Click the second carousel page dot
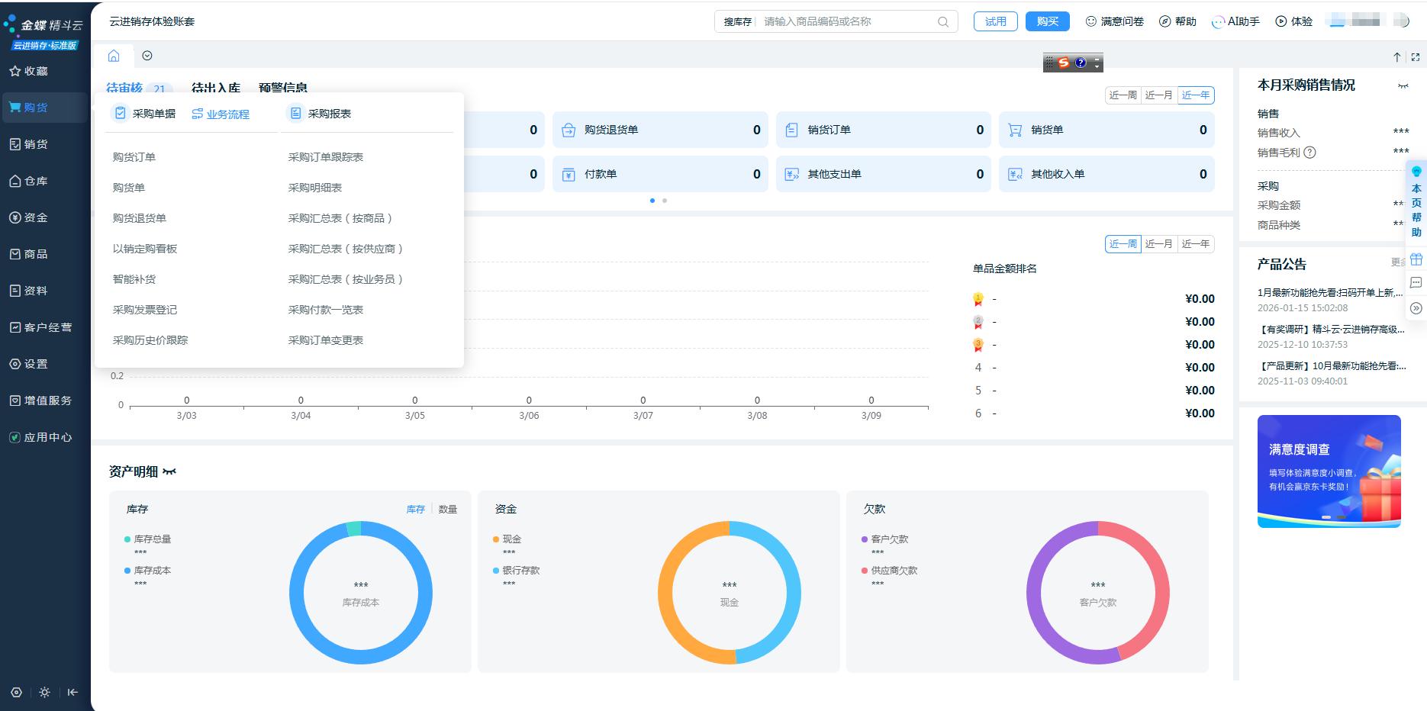 665,201
